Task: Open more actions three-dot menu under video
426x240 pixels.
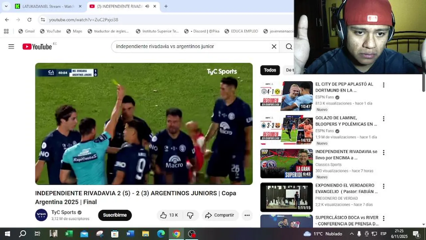Action: click(x=247, y=215)
